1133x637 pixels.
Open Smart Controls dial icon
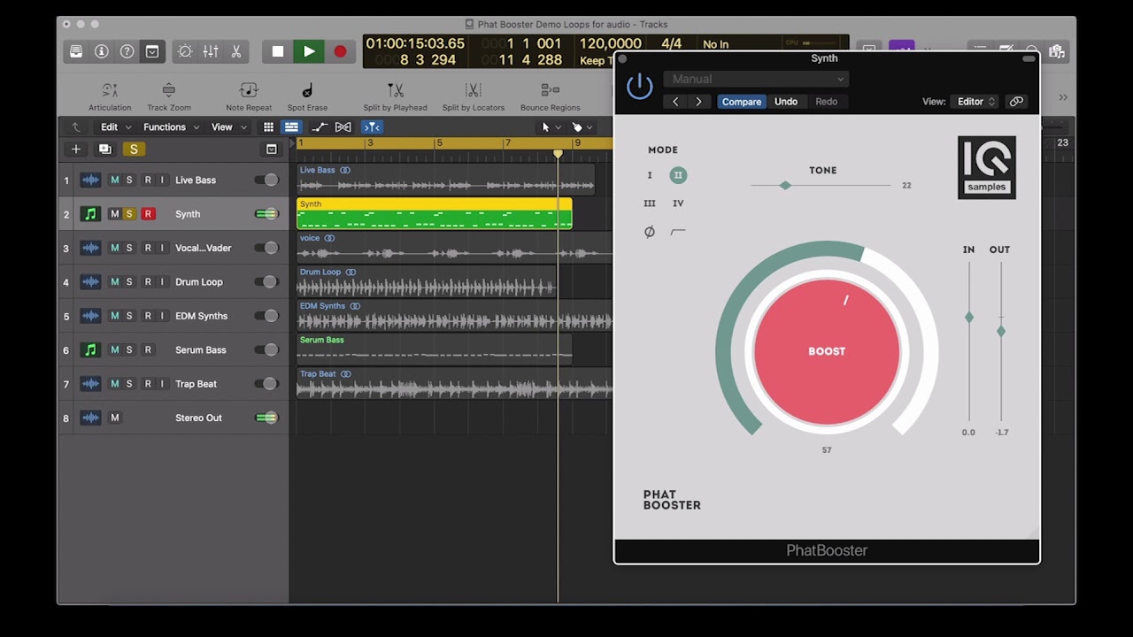[185, 51]
